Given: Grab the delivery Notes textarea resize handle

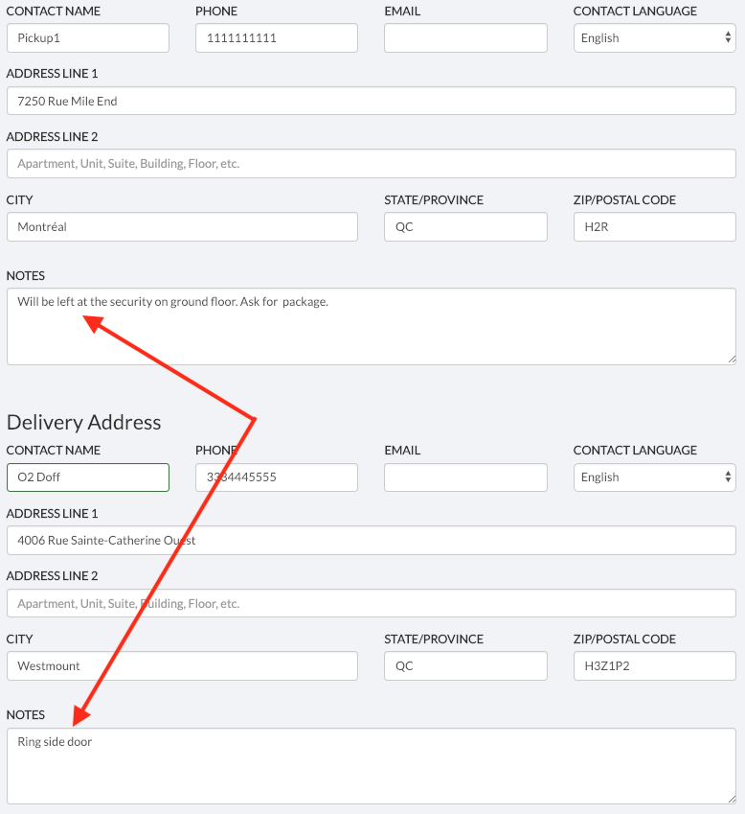Looking at the screenshot, I should (732, 800).
